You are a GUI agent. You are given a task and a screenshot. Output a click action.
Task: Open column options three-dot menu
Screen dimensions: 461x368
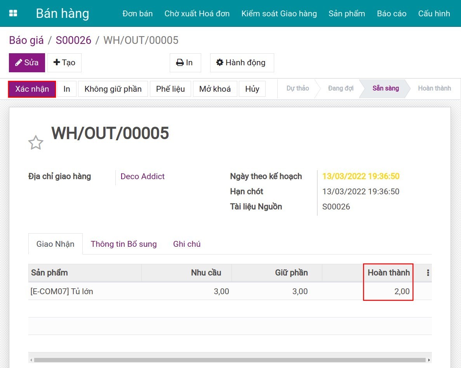pyautogui.click(x=428, y=273)
